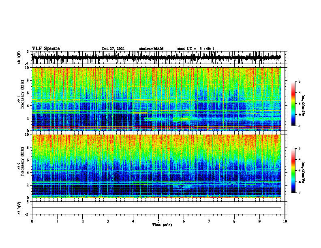This screenshot has width=321, height=248.
Task: Click the "-3" label on ch.2 color bar
Action: click(299, 149)
